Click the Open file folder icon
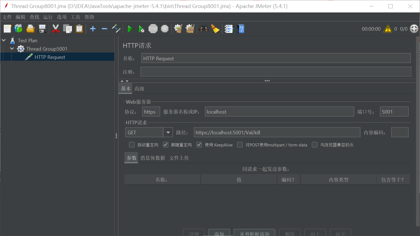 (x=30, y=29)
